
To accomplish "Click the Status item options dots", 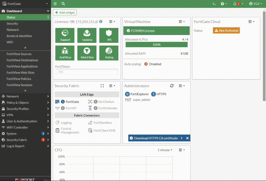I will (48, 17).
